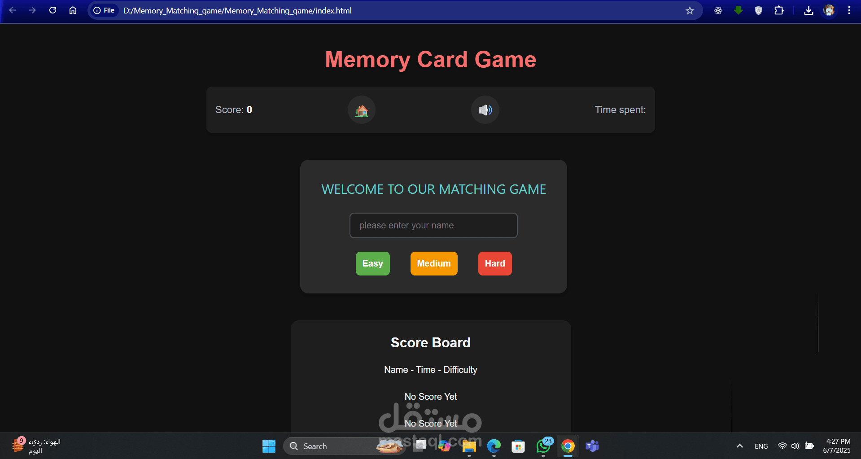The width and height of the screenshot is (861, 459).
Task: Launch Microsoft Edge from taskbar
Action: [494, 446]
